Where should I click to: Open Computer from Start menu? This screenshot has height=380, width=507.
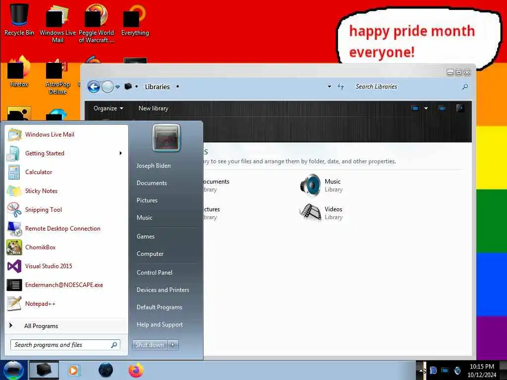150,254
